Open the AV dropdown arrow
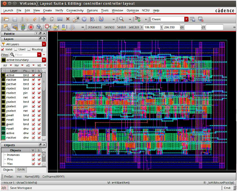The height and width of the screenshot is (192, 237). pyautogui.click(x=11, y=65)
